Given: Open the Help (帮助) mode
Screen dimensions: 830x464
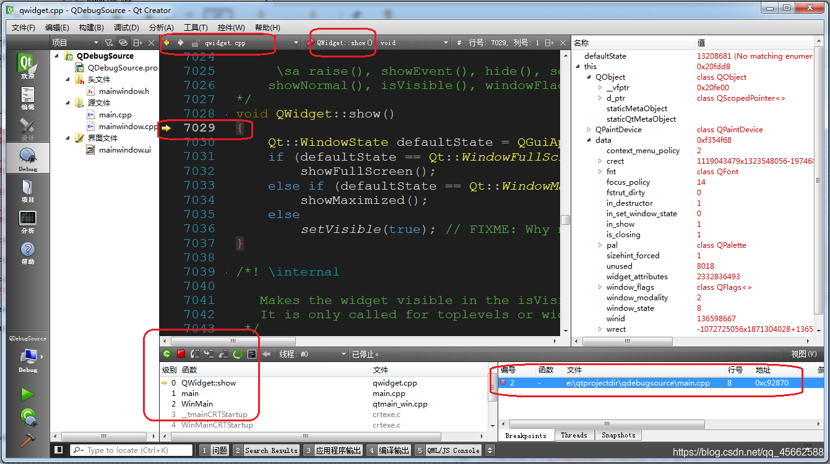Looking at the screenshot, I should (x=27, y=252).
